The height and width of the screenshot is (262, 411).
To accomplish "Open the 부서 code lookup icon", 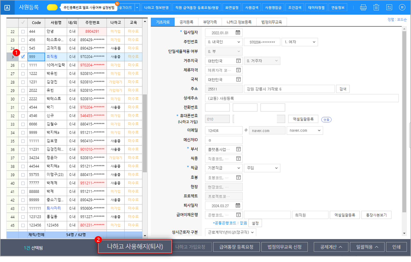I will click(238, 149).
